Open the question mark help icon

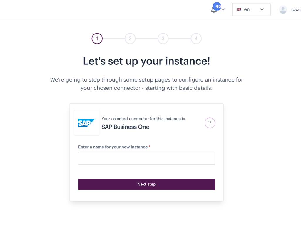click(x=210, y=123)
